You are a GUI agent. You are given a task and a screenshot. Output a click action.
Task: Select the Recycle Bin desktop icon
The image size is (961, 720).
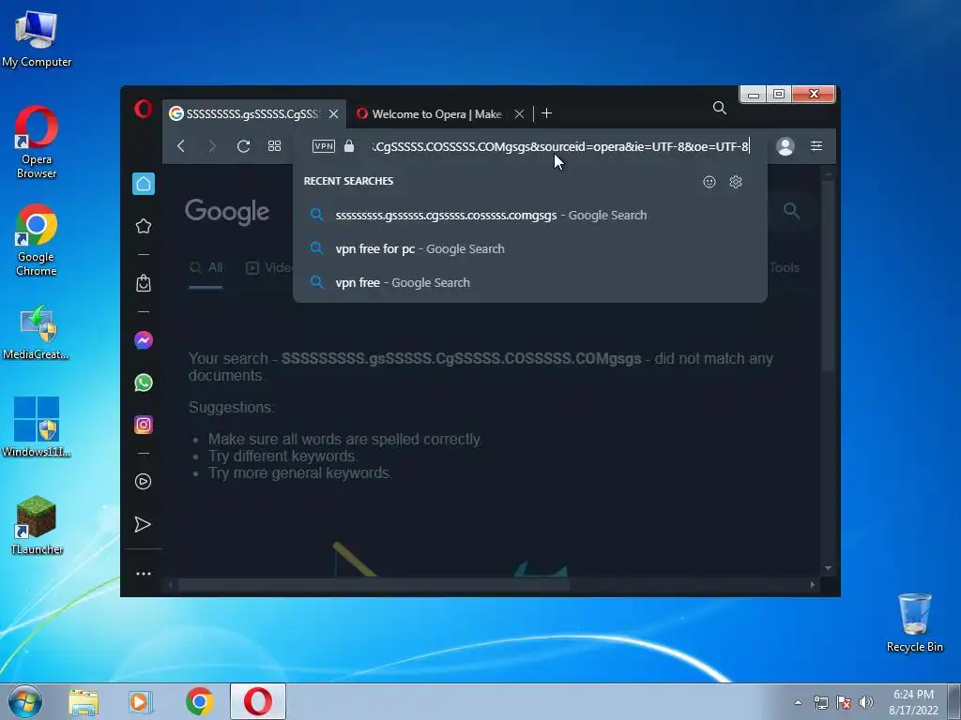pos(914,622)
